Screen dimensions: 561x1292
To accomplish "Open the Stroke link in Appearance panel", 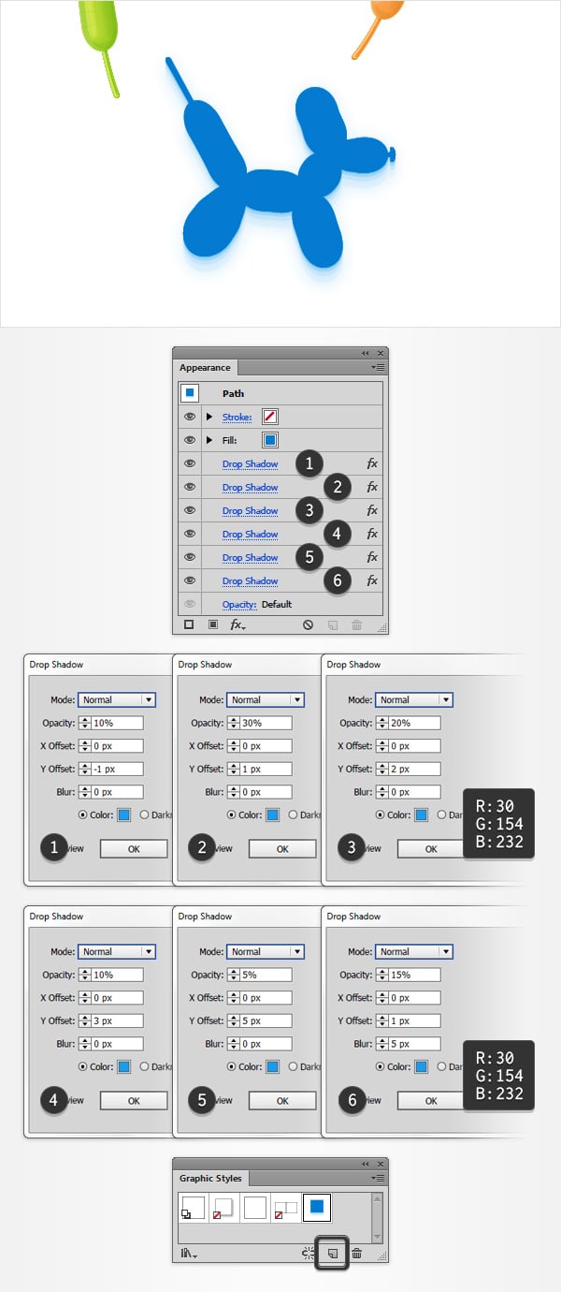I will (x=237, y=417).
